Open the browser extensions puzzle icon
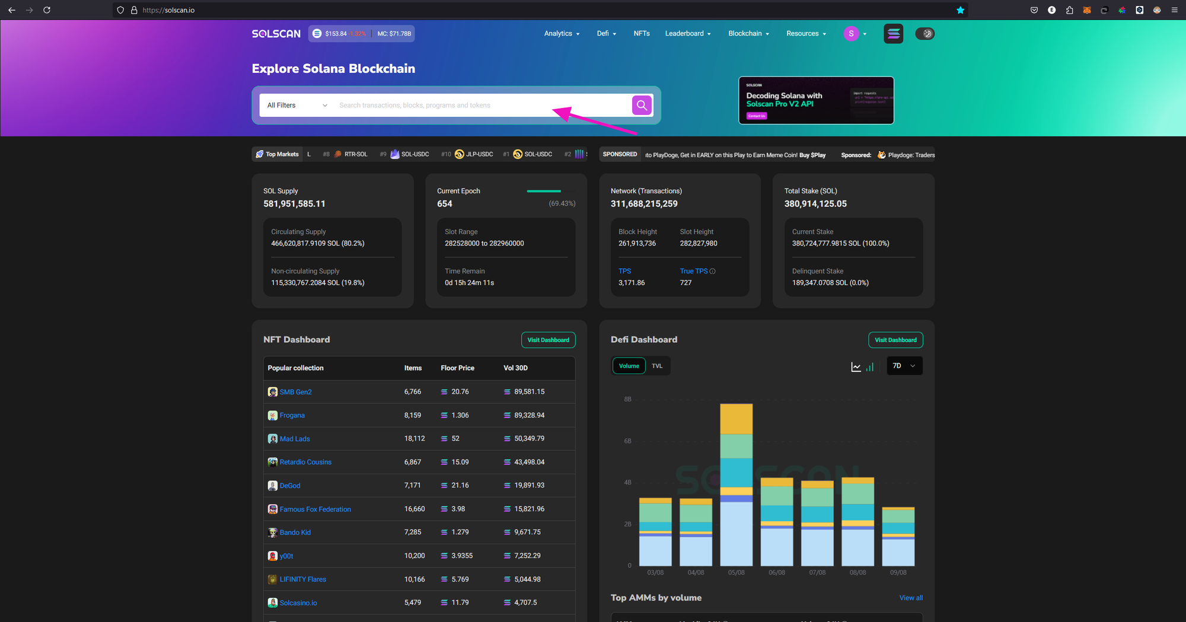Viewport: 1186px width, 622px height. click(1069, 10)
